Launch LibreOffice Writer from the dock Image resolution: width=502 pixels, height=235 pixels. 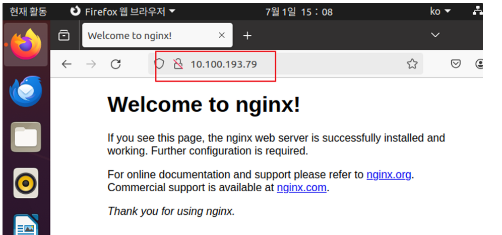point(26,225)
